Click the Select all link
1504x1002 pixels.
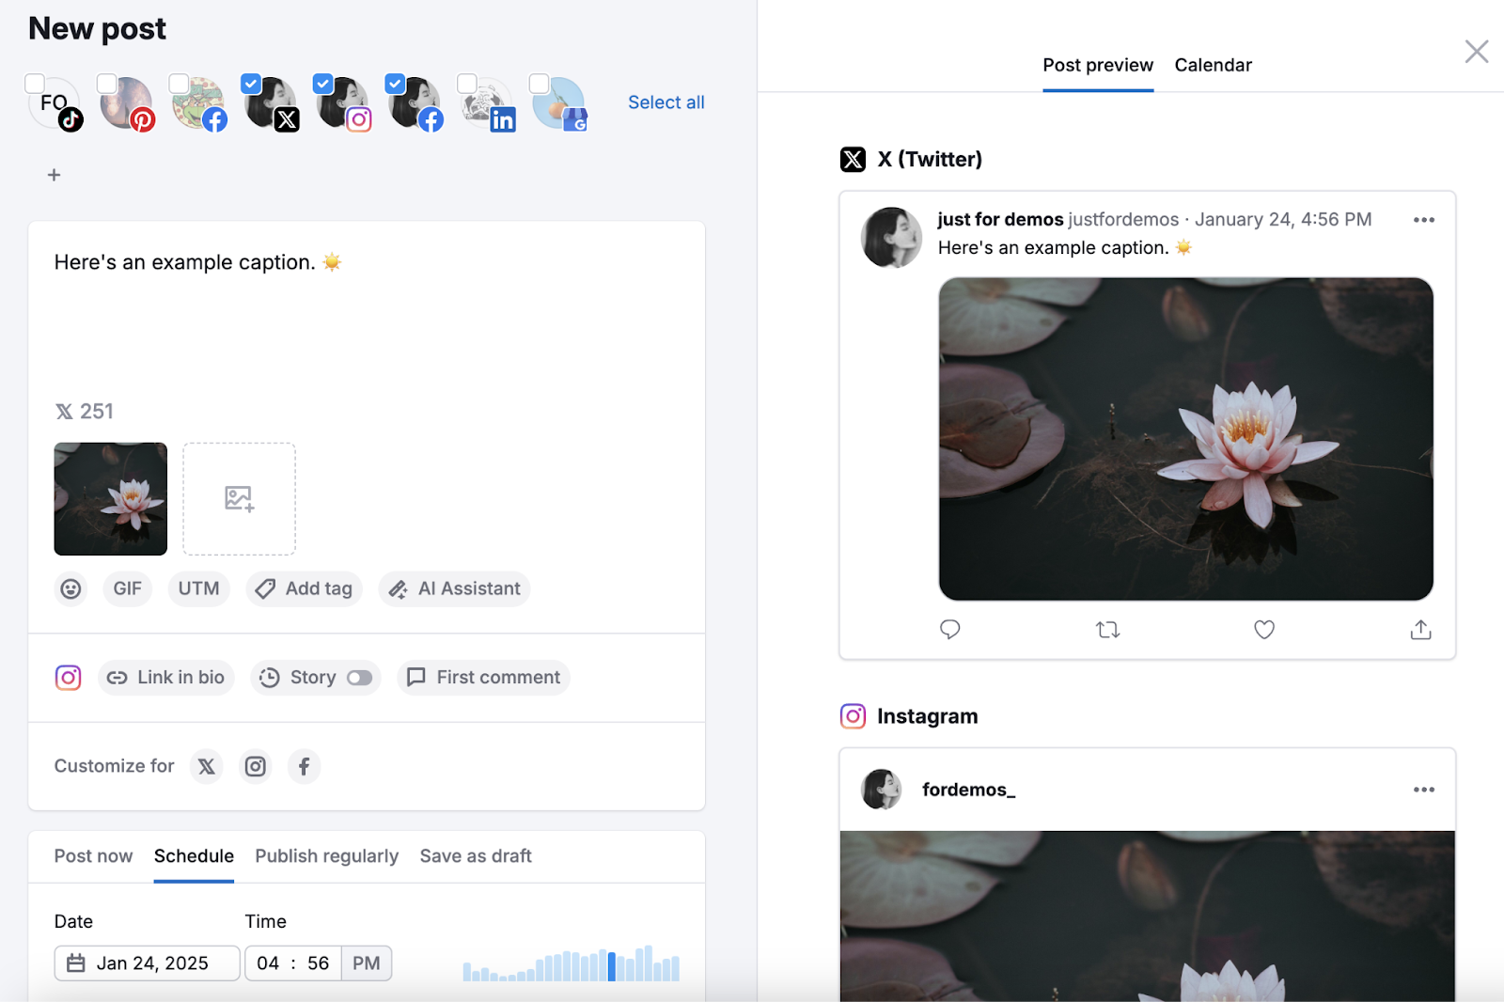coord(666,102)
